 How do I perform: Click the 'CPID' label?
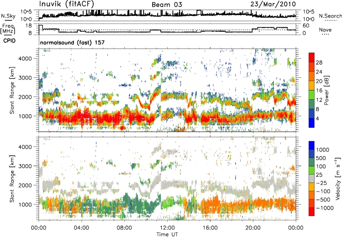point(9,41)
